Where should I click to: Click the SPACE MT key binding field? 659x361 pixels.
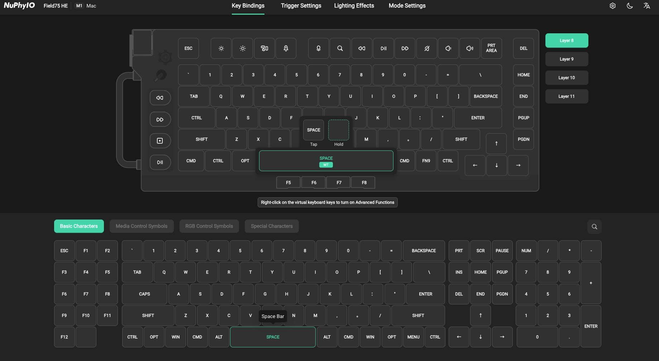coord(326,160)
